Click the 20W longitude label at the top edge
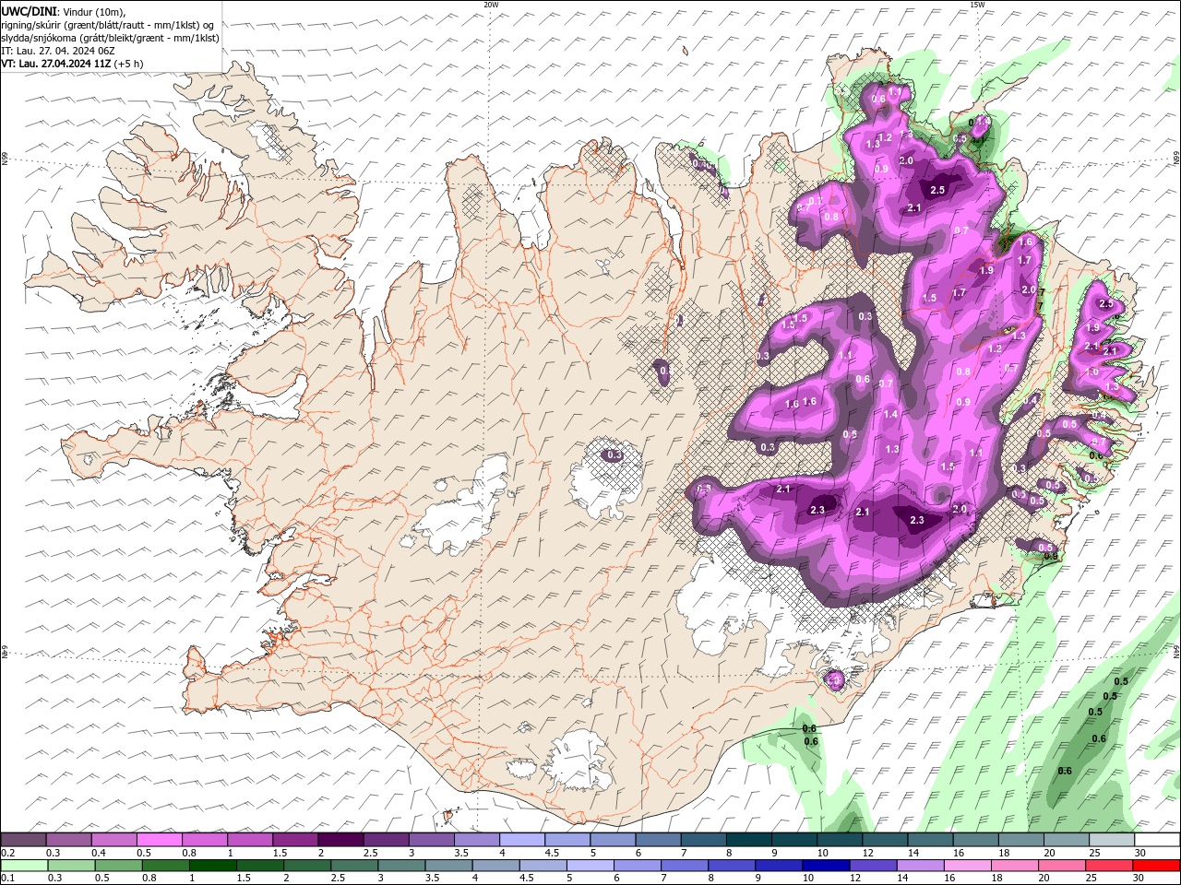1181x885 pixels. point(491,5)
